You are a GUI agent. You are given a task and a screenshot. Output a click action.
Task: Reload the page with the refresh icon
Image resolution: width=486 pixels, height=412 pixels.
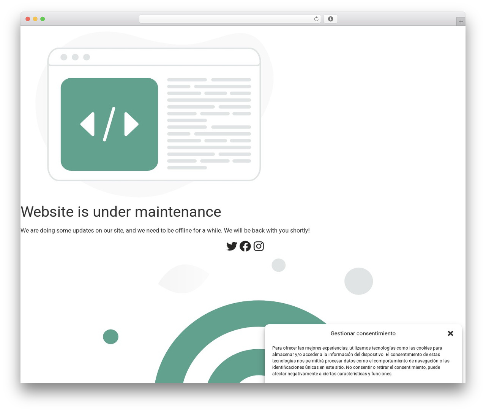click(316, 19)
